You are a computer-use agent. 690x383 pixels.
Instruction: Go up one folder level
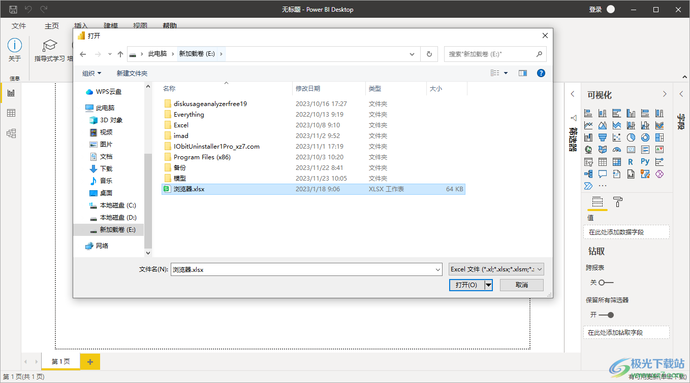click(120, 54)
